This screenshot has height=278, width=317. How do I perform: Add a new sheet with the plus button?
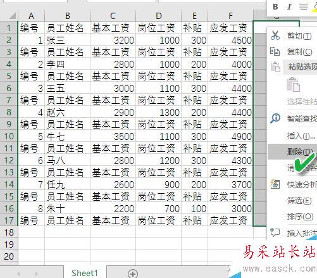click(133, 274)
